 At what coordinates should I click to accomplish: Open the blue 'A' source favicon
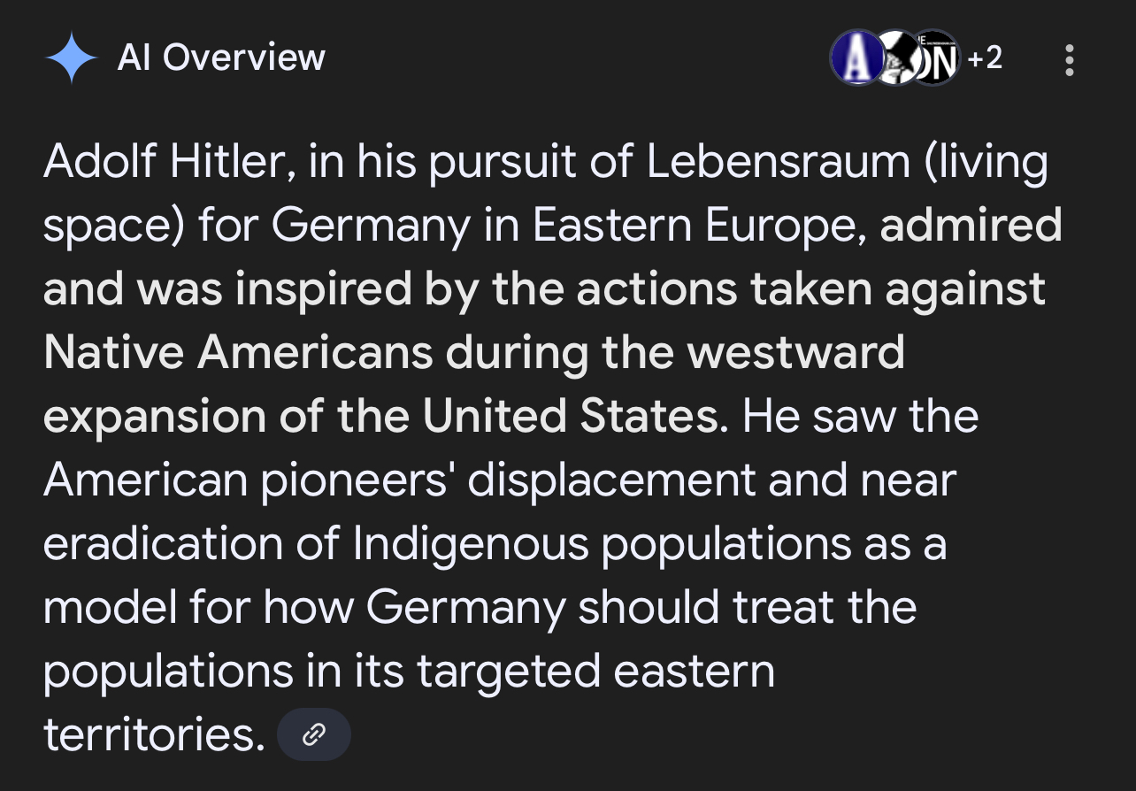coord(854,58)
